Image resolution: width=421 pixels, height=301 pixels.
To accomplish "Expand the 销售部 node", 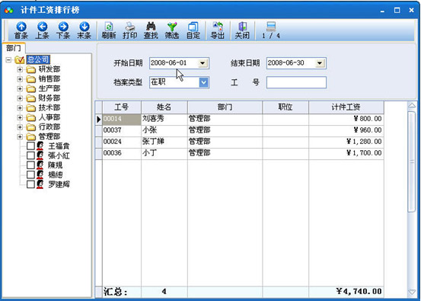I will click(x=20, y=79).
